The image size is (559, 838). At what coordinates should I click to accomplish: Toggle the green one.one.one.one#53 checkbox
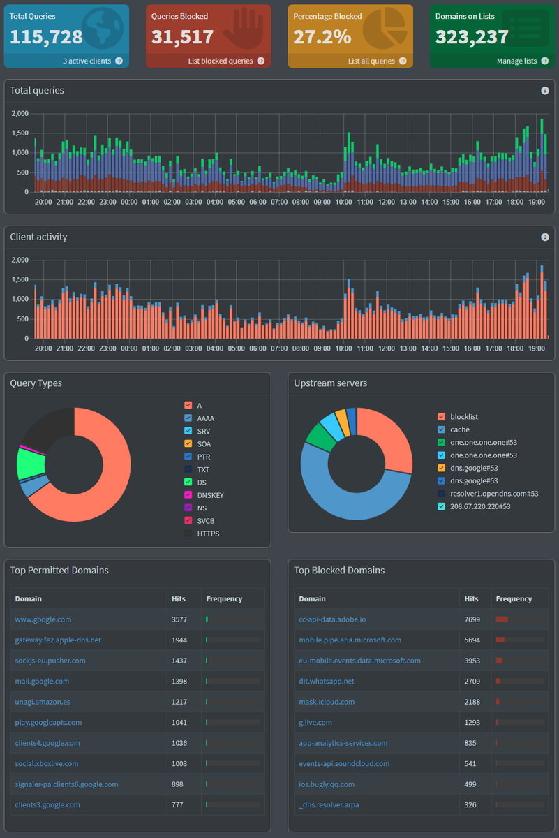point(441,442)
